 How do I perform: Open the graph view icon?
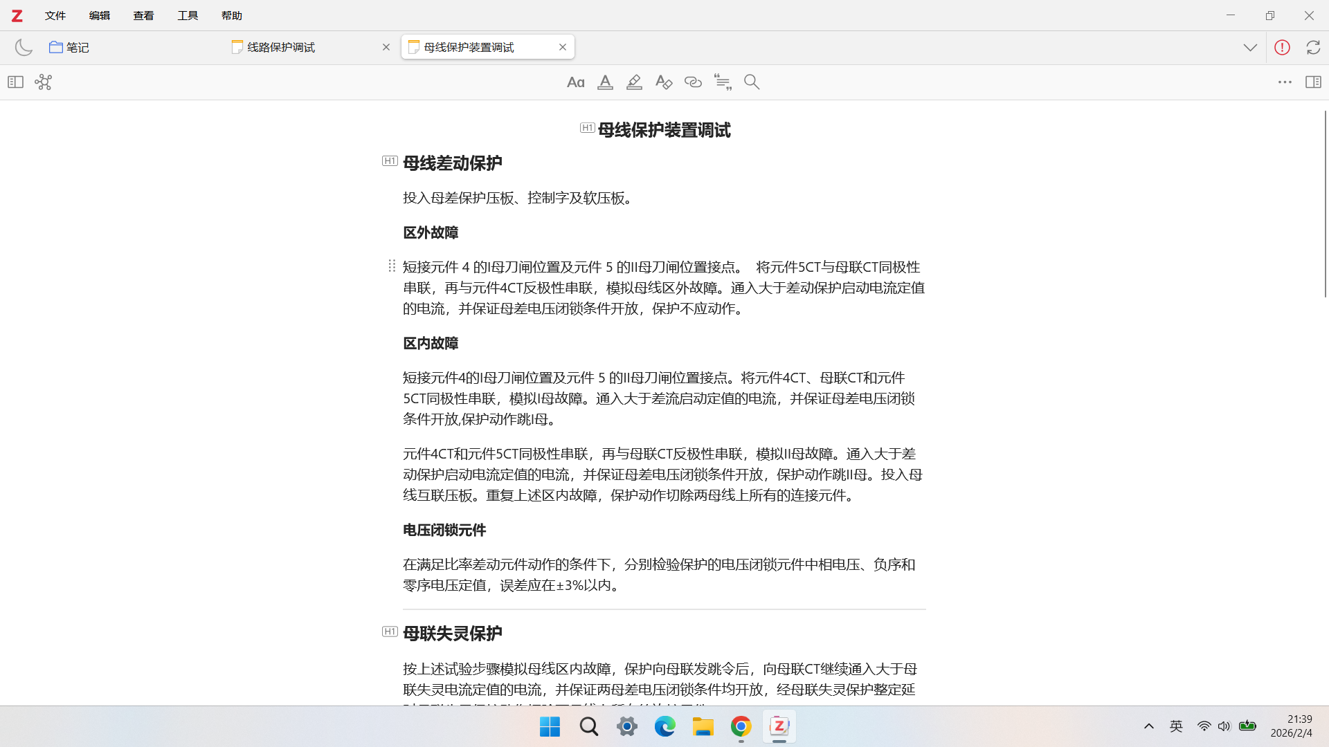pyautogui.click(x=44, y=82)
